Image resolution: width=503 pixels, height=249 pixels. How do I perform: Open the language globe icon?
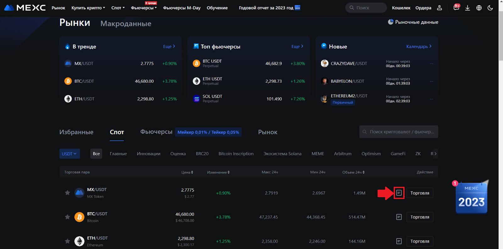pos(479,8)
